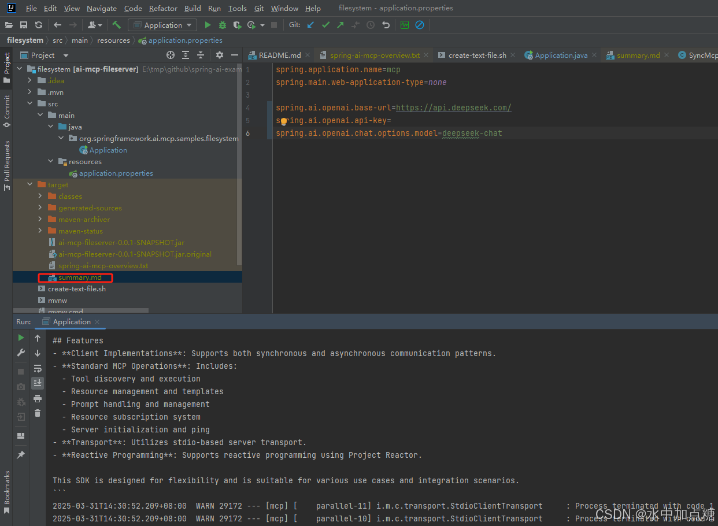The width and height of the screenshot is (718, 526).
Task: Click the resources breadcrumb
Action: 113,40
